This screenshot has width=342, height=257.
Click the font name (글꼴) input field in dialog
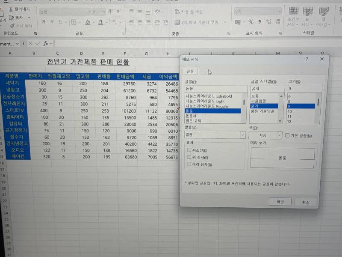pos(216,89)
